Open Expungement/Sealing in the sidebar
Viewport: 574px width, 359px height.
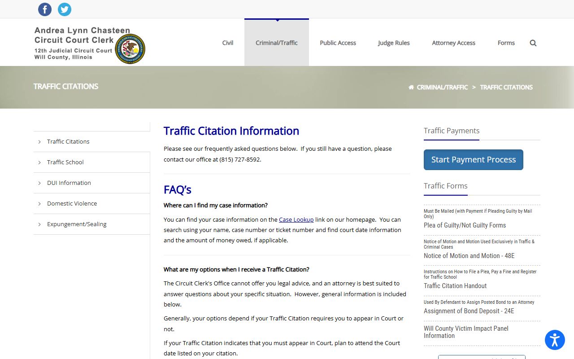pos(77,224)
